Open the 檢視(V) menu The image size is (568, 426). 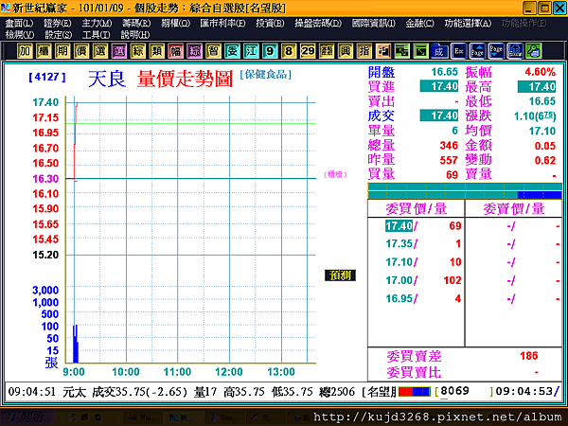point(20,35)
